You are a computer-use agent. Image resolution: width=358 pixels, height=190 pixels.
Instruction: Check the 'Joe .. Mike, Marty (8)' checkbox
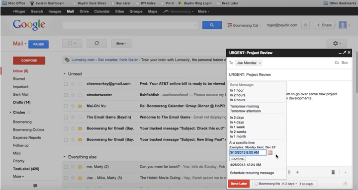pos(66,178)
